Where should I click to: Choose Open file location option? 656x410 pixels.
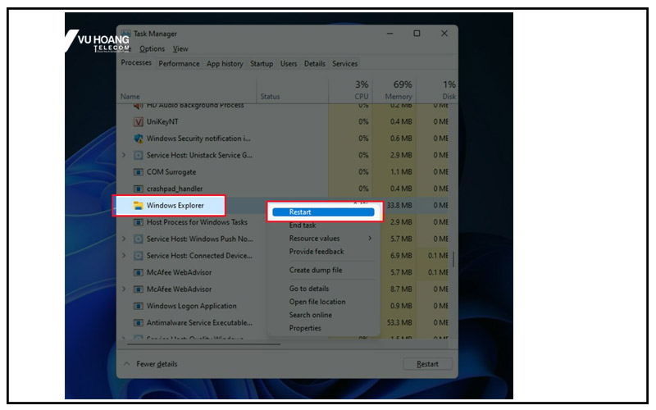tap(317, 302)
